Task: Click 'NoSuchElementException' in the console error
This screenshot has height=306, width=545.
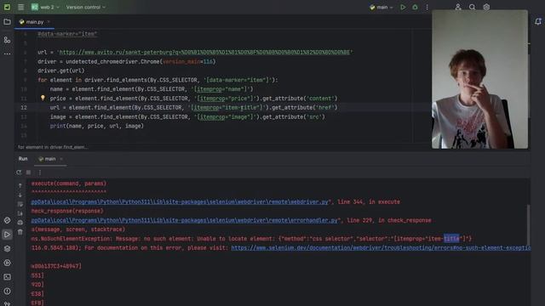Action: pyautogui.click(x=77, y=239)
